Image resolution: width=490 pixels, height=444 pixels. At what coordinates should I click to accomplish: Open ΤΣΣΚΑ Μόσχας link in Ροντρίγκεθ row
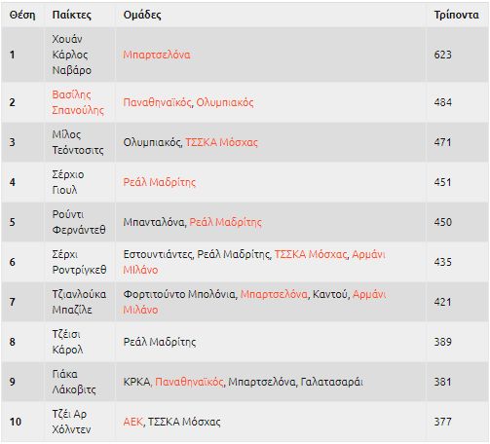(311, 254)
